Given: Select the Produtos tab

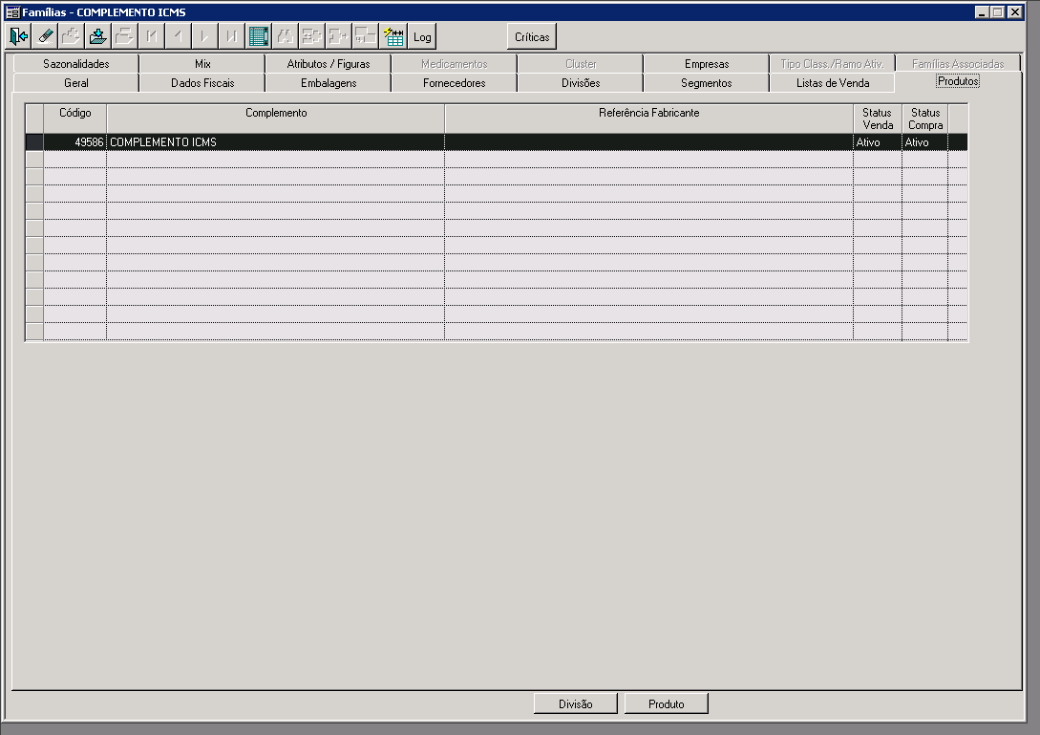Looking at the screenshot, I should tap(958, 81).
